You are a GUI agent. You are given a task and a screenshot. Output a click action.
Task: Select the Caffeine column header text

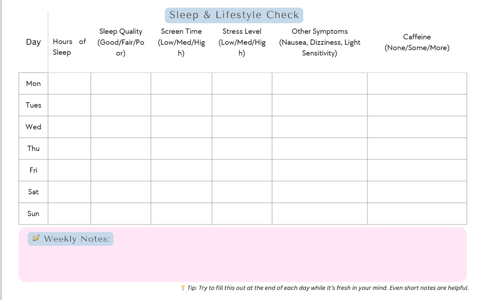point(417,42)
